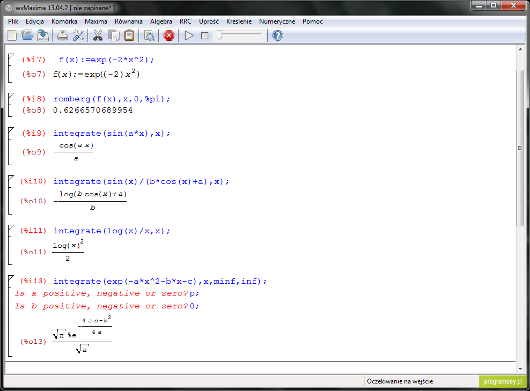Screen dimensions: 530x391
Task: Open the Komórka menu
Action: [64, 21]
